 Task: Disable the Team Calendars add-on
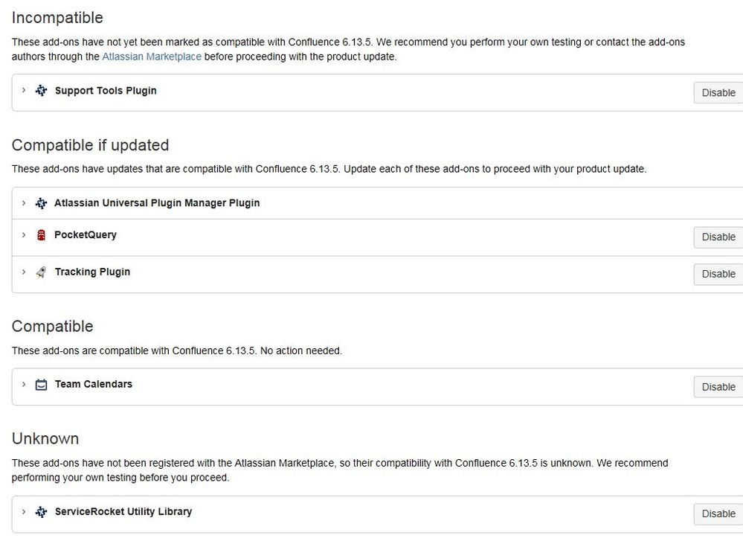click(718, 387)
